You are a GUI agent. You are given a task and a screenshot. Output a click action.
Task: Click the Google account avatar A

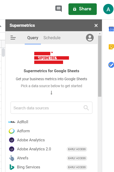coord(108,9)
